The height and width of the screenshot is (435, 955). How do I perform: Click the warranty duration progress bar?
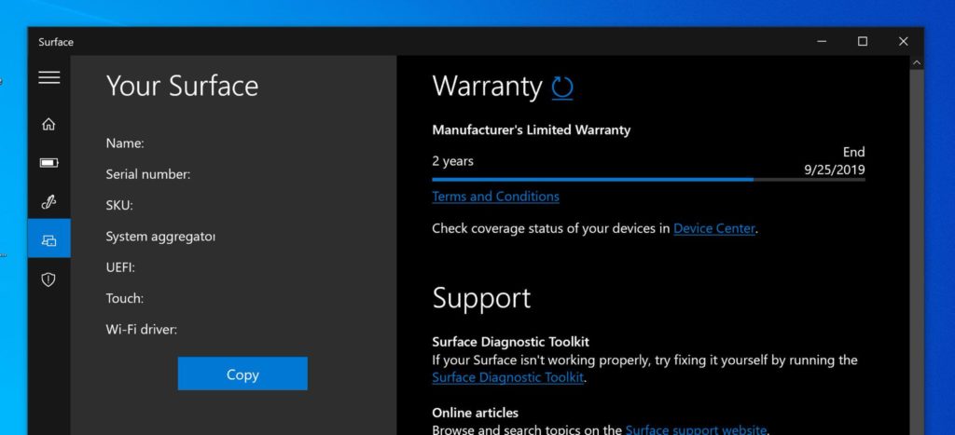pos(647,179)
